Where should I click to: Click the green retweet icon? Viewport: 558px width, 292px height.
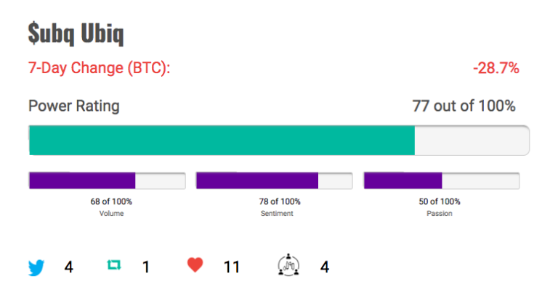point(114,264)
